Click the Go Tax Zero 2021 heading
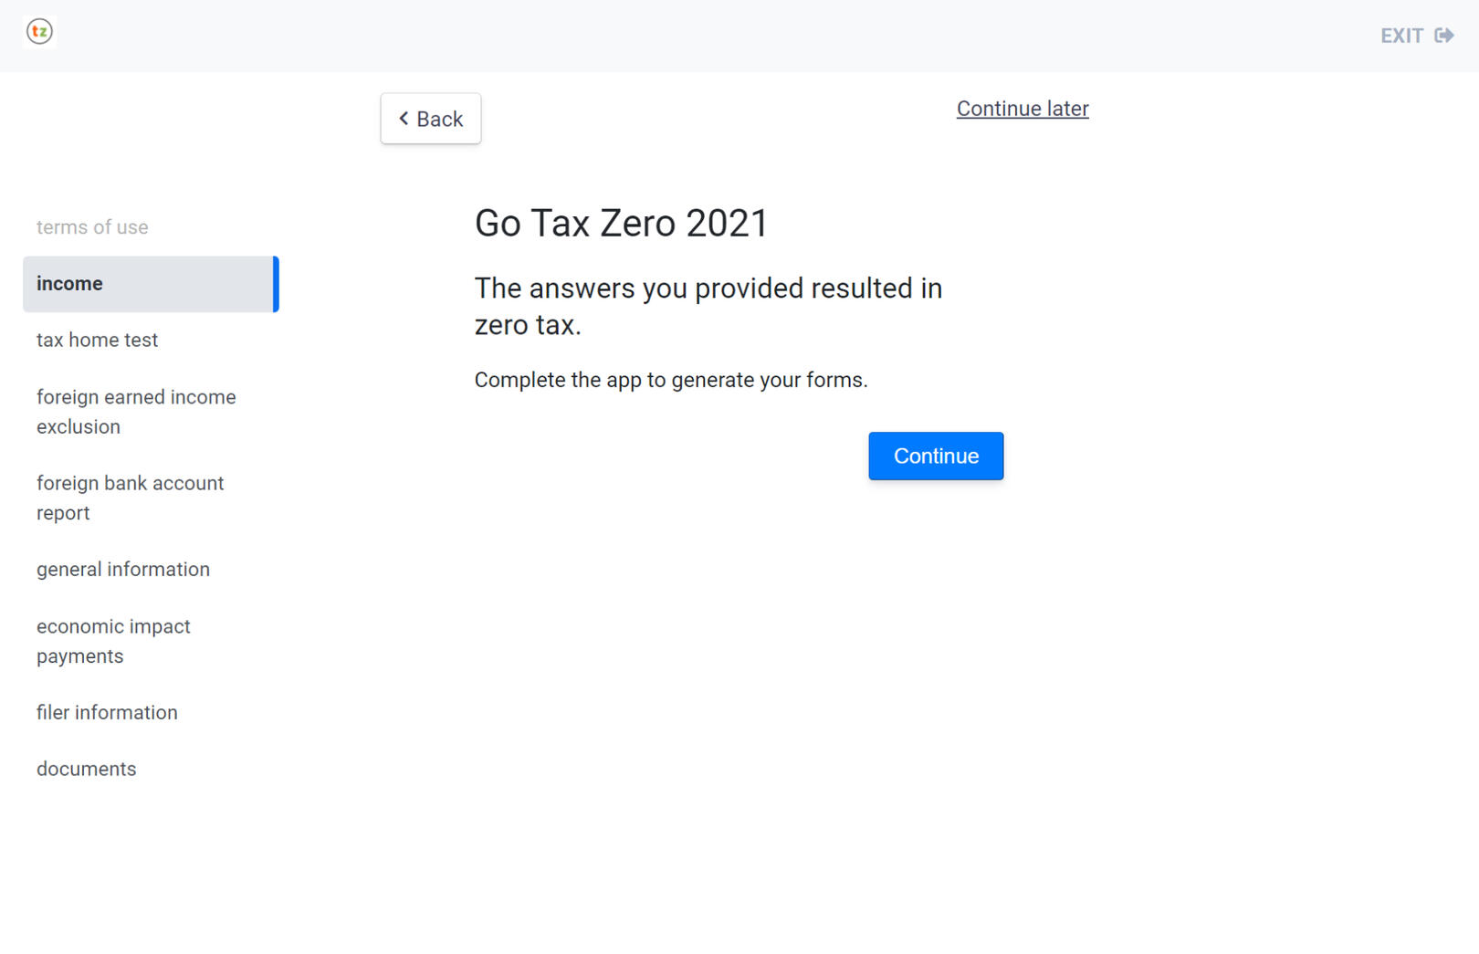 (621, 224)
